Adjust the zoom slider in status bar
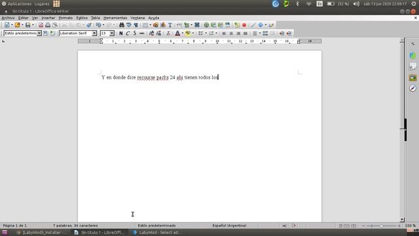Viewport: 419px width, 236px height. [x=381, y=226]
